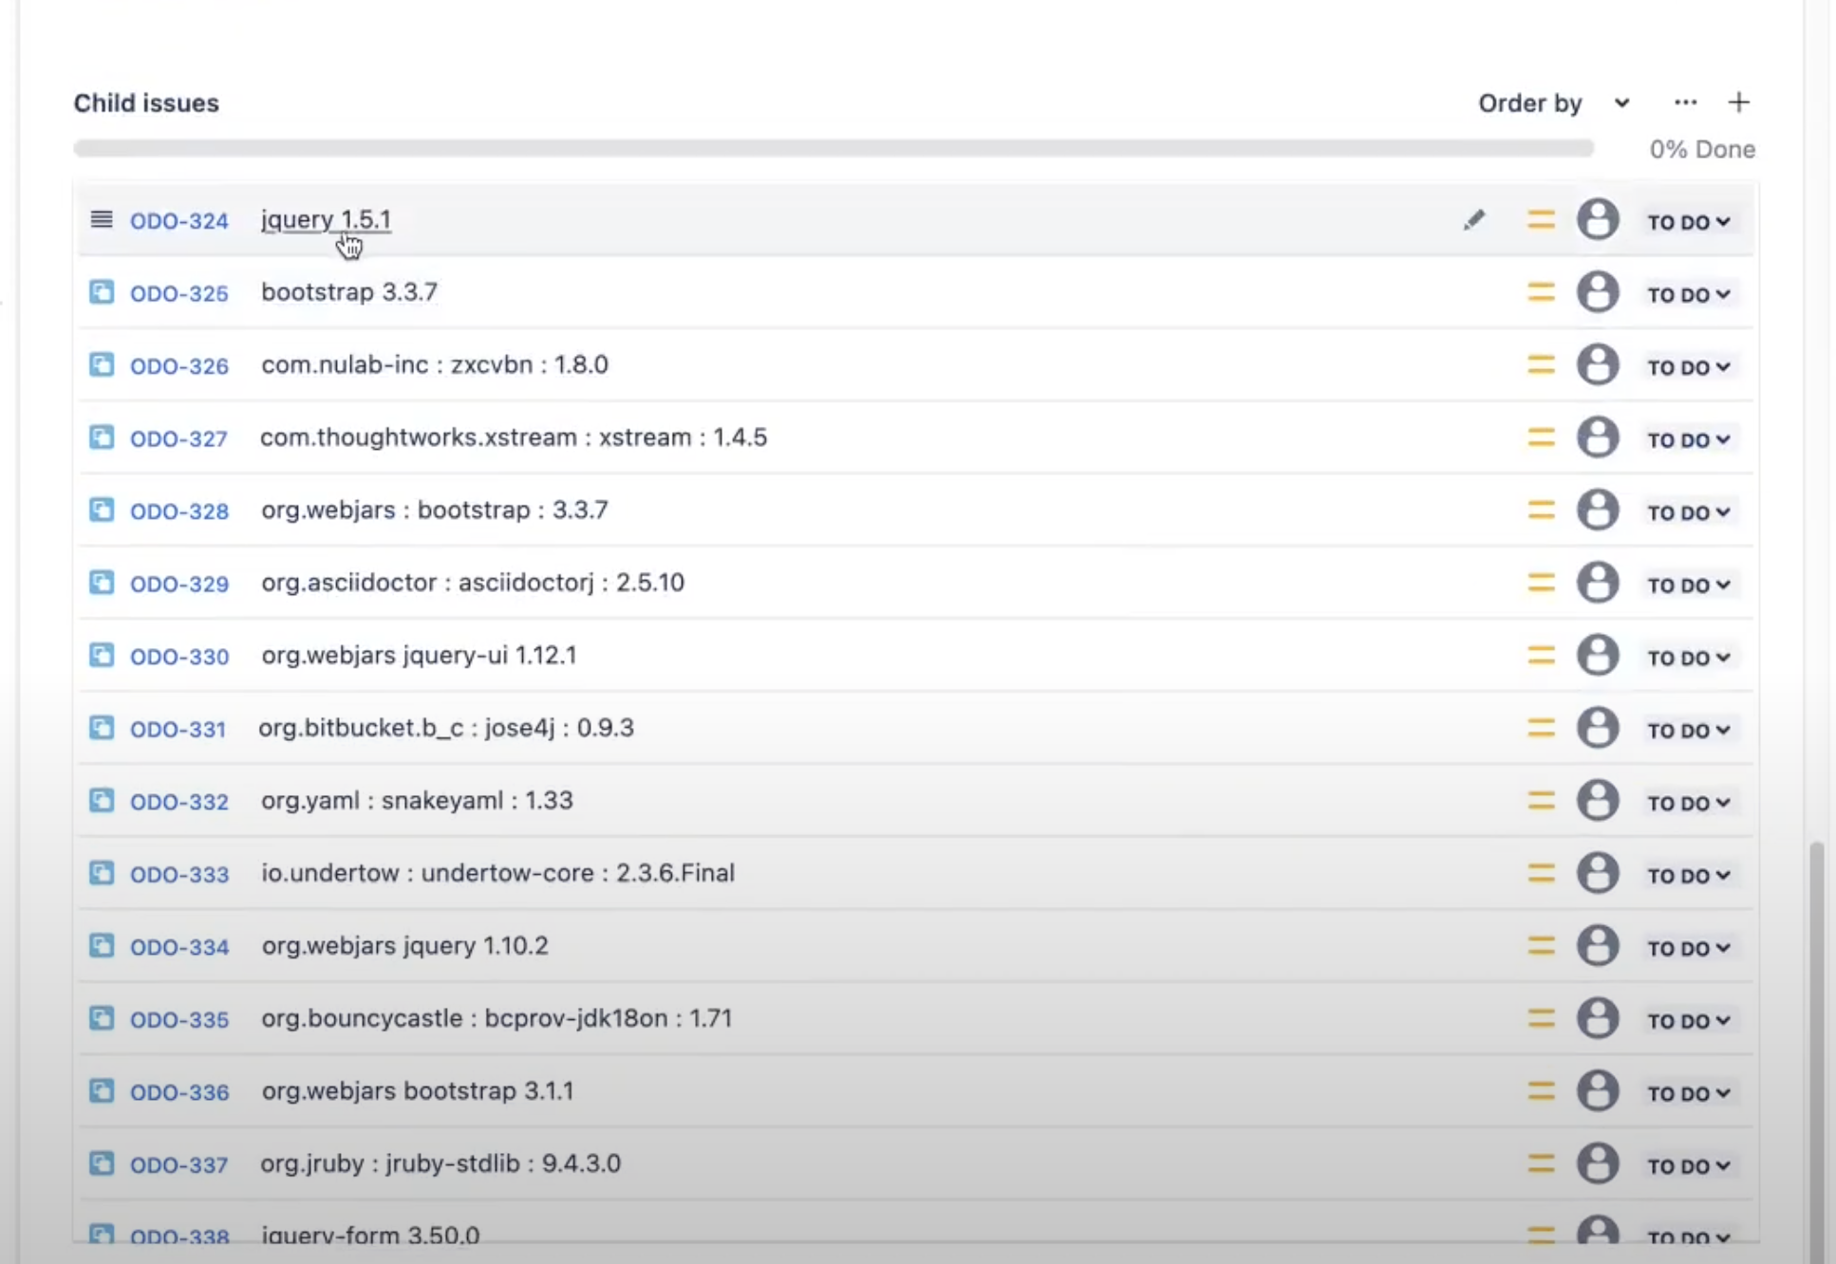
Task: Click the subtask type icon for ODO-335
Action: [x=102, y=1018]
